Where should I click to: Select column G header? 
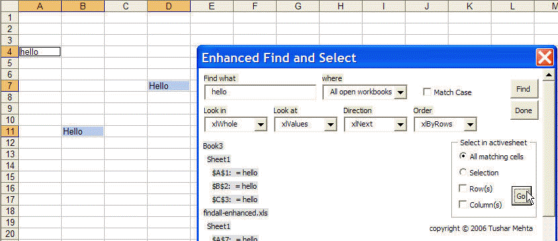[x=298, y=5]
